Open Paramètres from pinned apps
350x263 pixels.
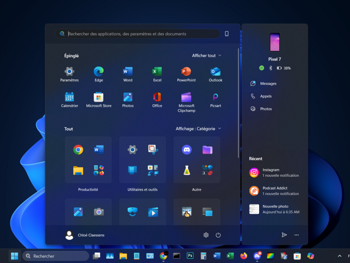click(x=69, y=74)
